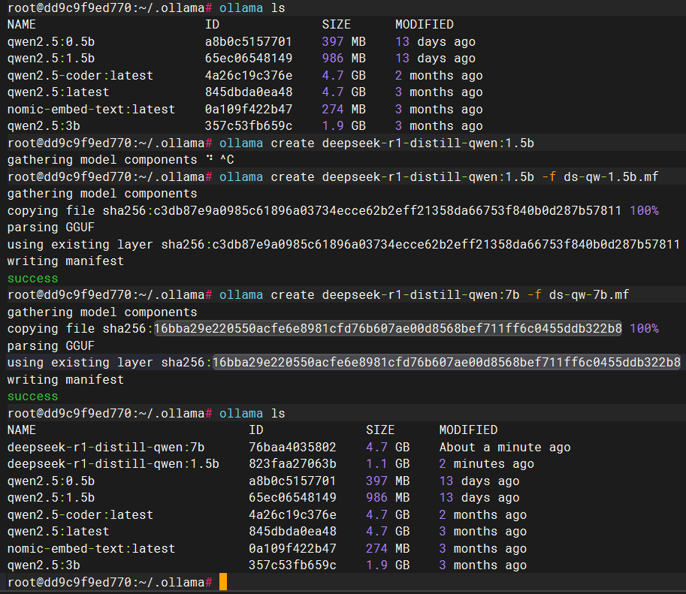
Task: Click the orange cursor block at the prompt
Action: coord(222,582)
